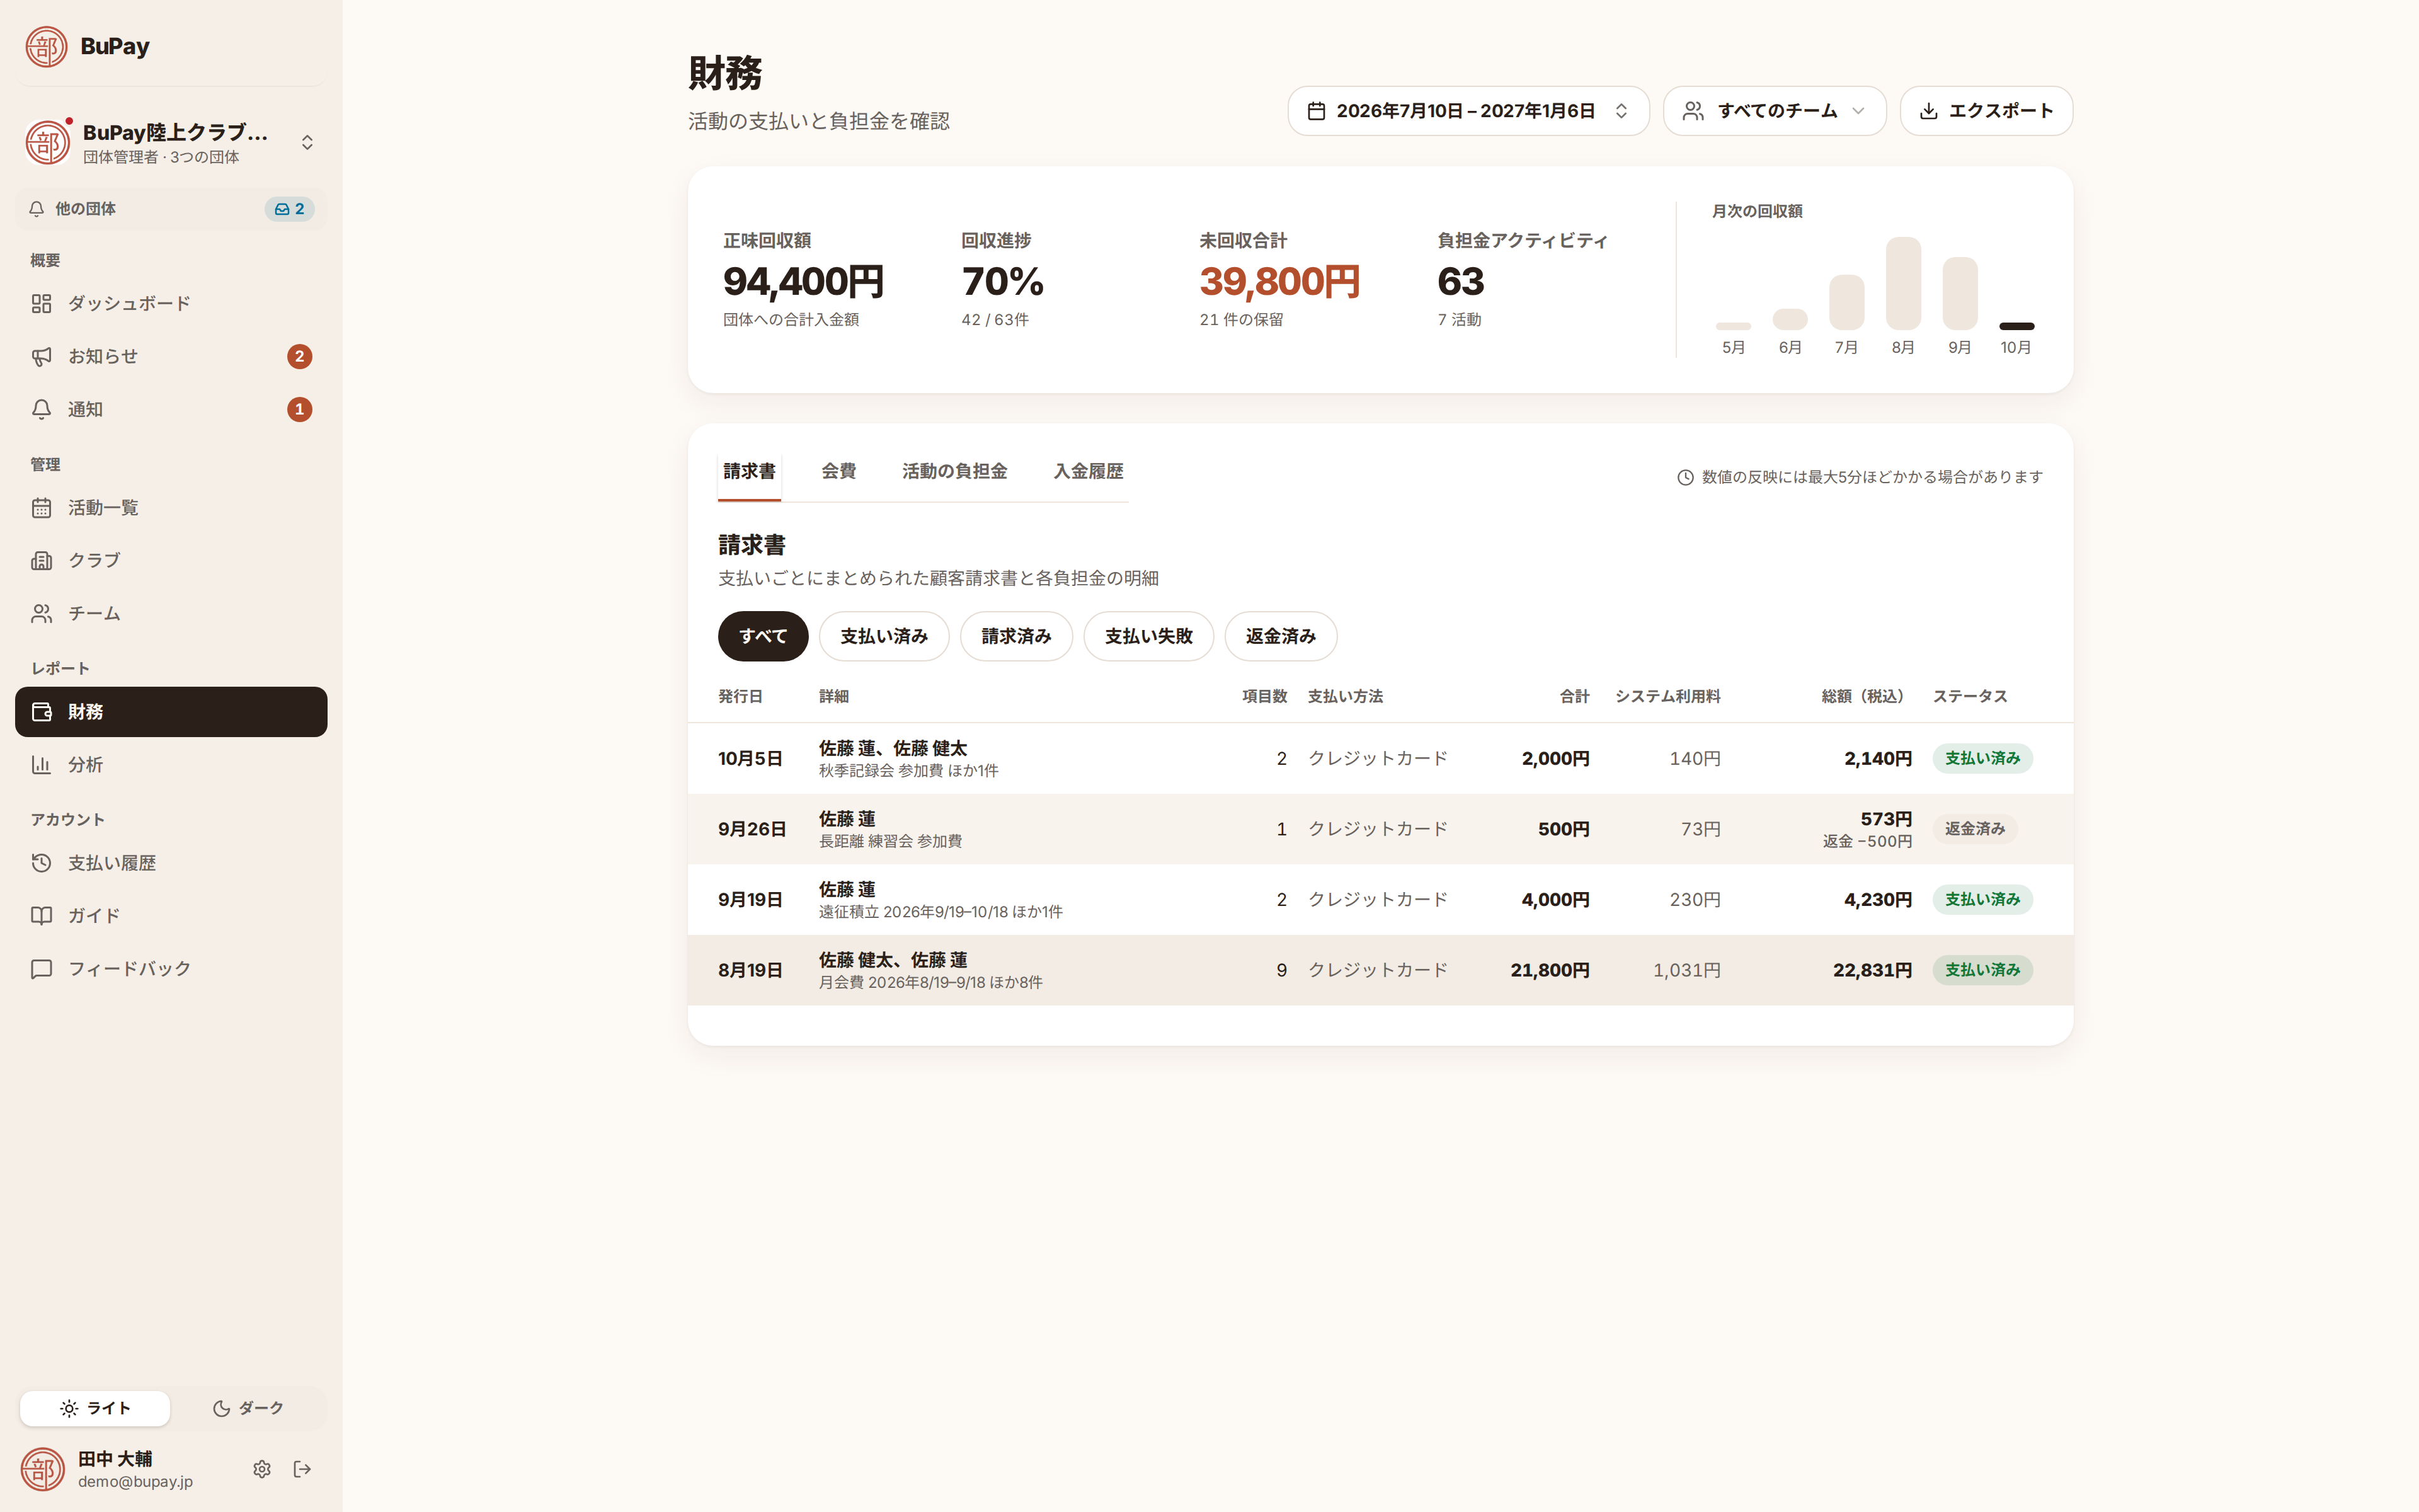Open the 10月5日 invoice row for 秋季記録会
Viewport: 2419px width, 1512px height.
(x=1380, y=759)
